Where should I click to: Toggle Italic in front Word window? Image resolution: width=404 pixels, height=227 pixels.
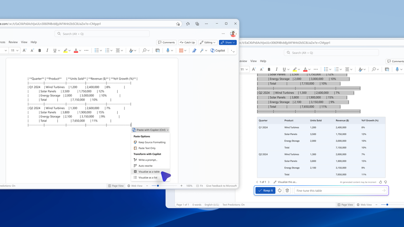47,50
